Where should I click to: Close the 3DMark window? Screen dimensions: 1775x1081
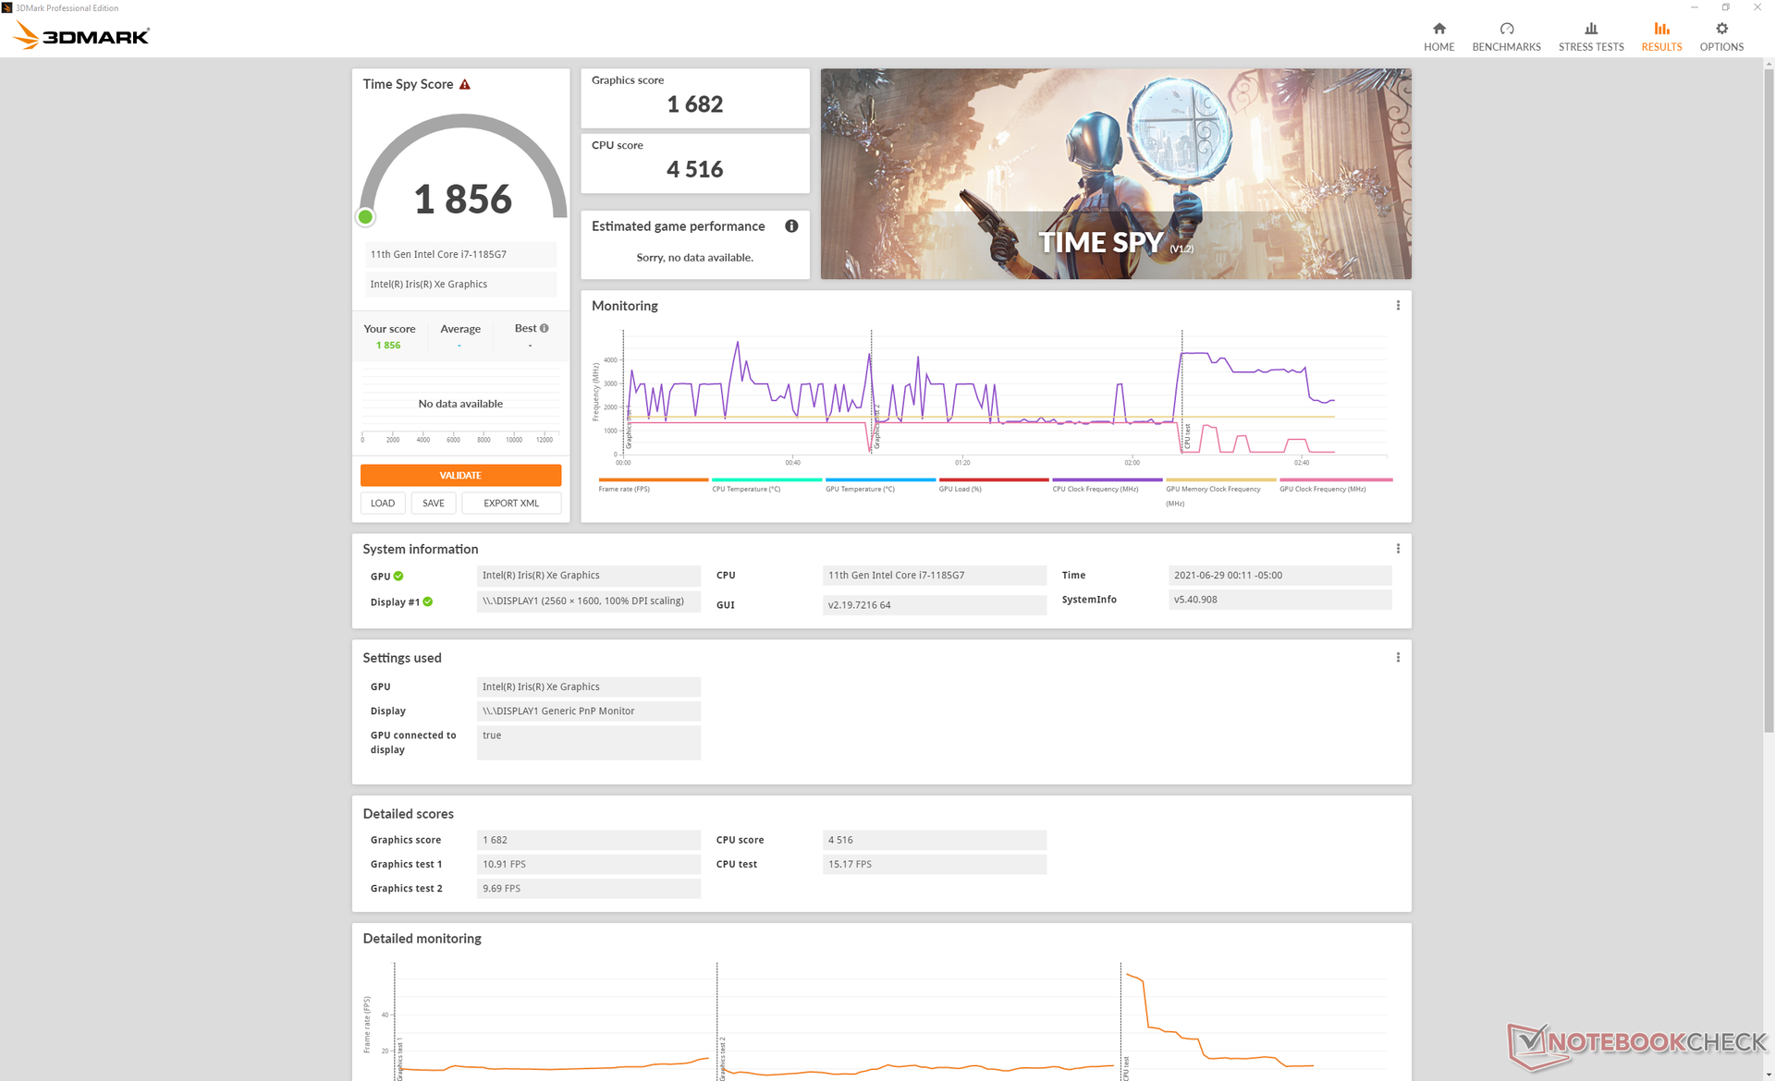coord(1757,7)
